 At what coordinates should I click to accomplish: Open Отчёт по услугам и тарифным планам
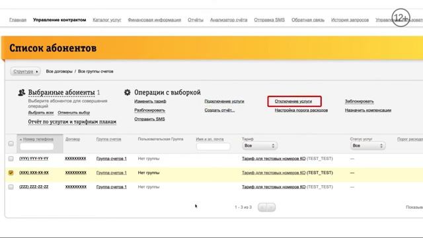tap(72, 122)
